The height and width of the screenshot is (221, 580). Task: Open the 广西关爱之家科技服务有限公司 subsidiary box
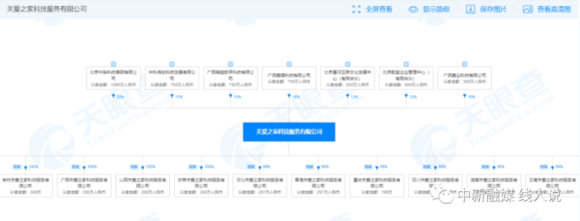point(84,185)
